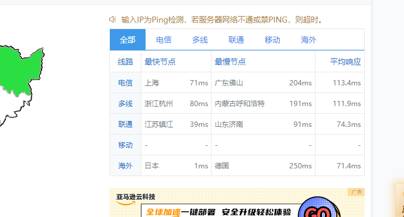Click the 91ms value
The height and width of the screenshot is (217, 404).
(x=303, y=124)
